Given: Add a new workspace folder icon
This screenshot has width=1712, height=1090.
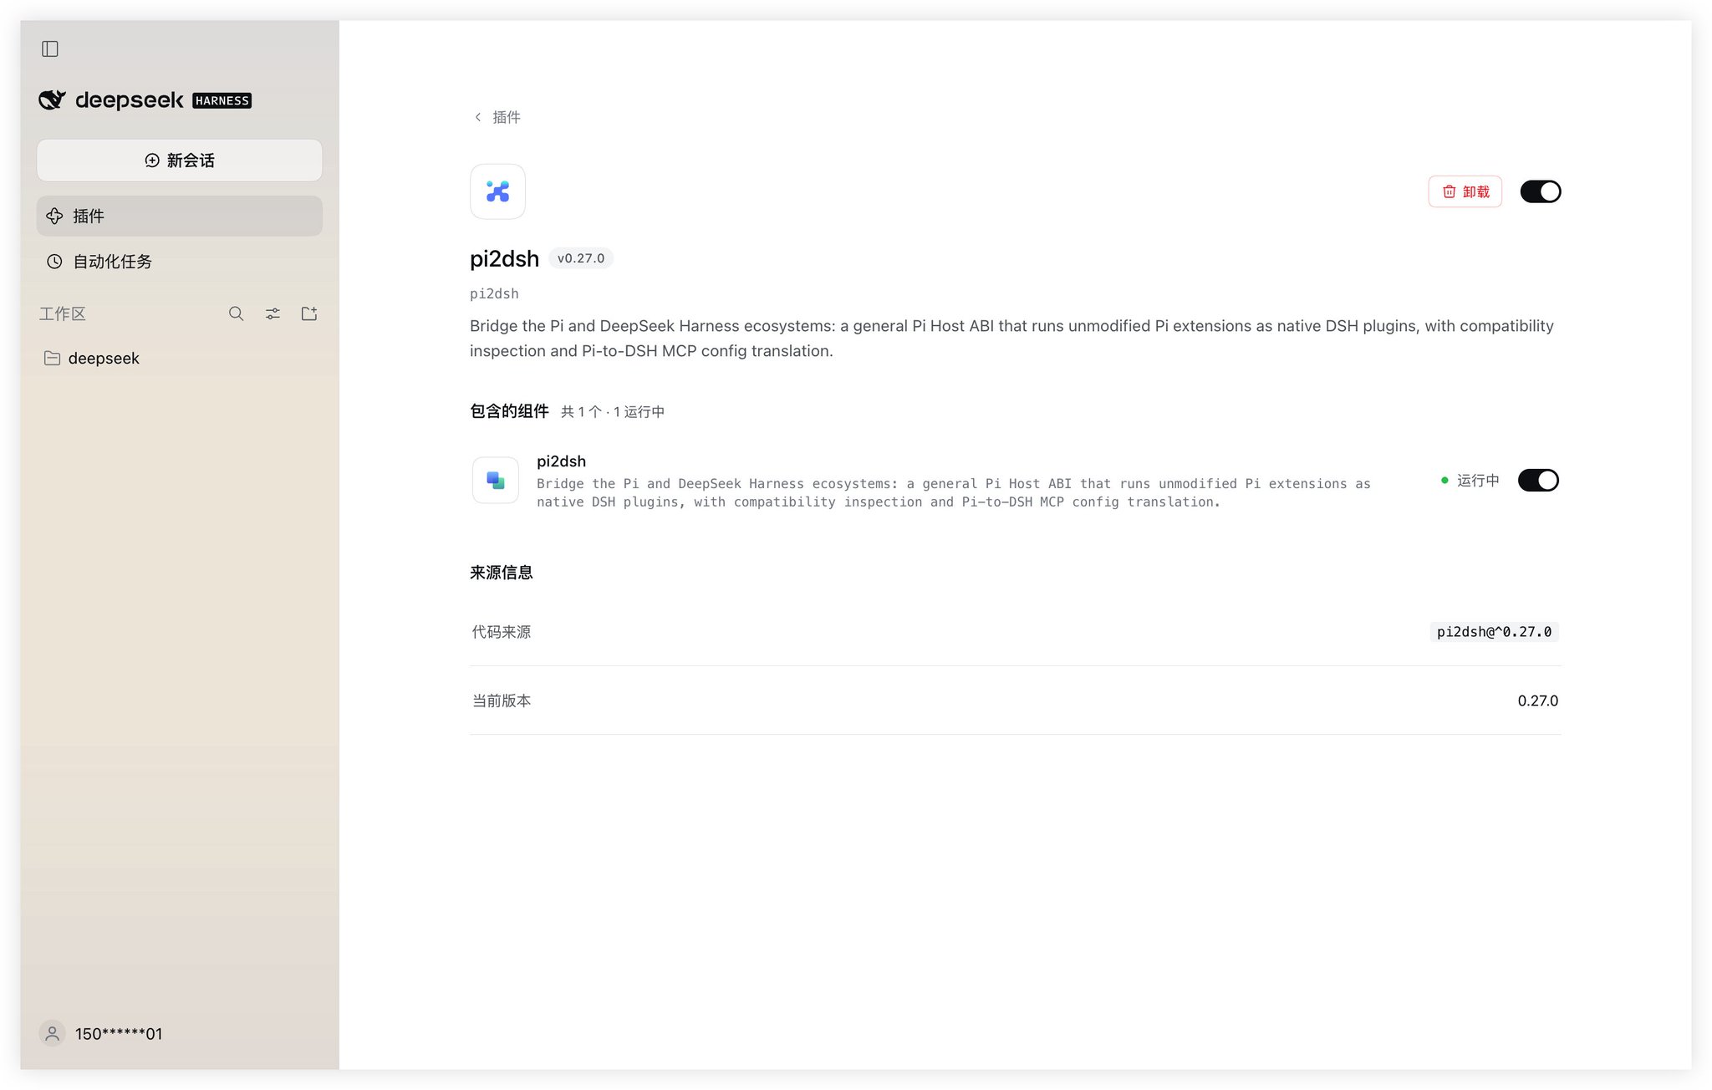Looking at the screenshot, I should tap(309, 313).
